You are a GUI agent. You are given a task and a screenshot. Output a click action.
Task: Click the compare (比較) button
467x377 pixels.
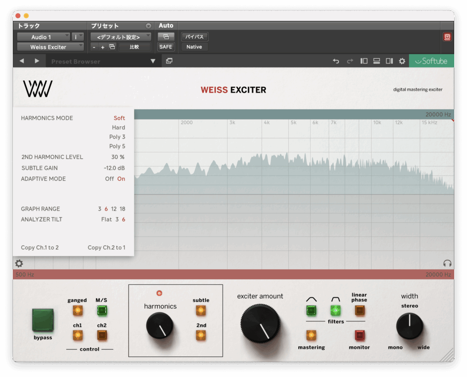[x=135, y=47]
